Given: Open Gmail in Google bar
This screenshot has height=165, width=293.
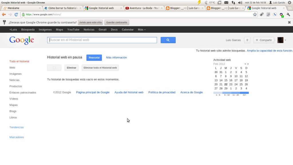Looking at the screenshot, I should pyautogui.click(x=102, y=30).
